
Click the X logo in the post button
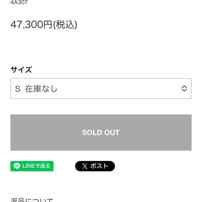85,166
